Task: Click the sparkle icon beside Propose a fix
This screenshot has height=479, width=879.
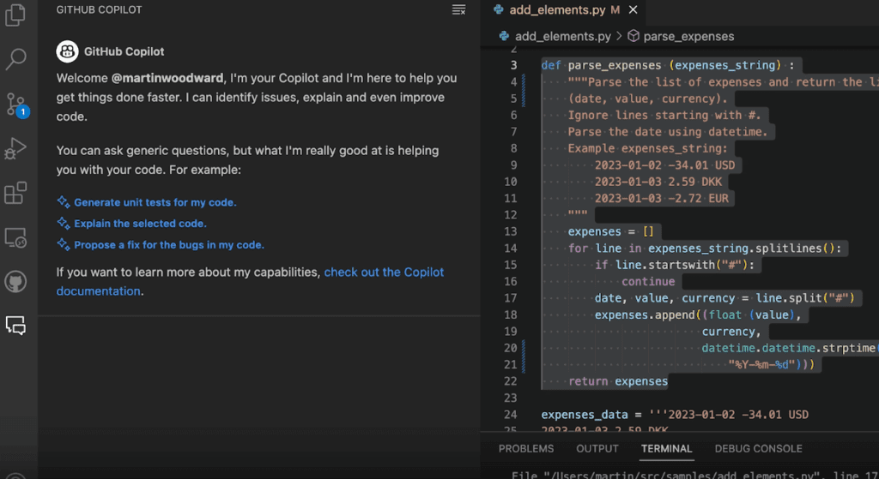Action: point(64,244)
